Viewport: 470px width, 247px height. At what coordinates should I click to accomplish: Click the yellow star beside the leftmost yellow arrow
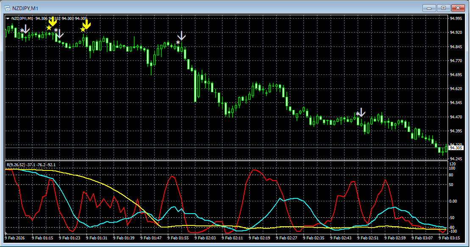[x=49, y=28]
